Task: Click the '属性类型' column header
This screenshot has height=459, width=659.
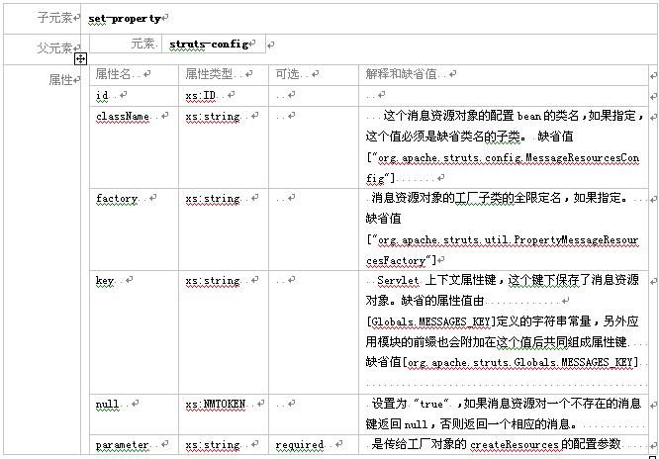Action: [x=209, y=74]
